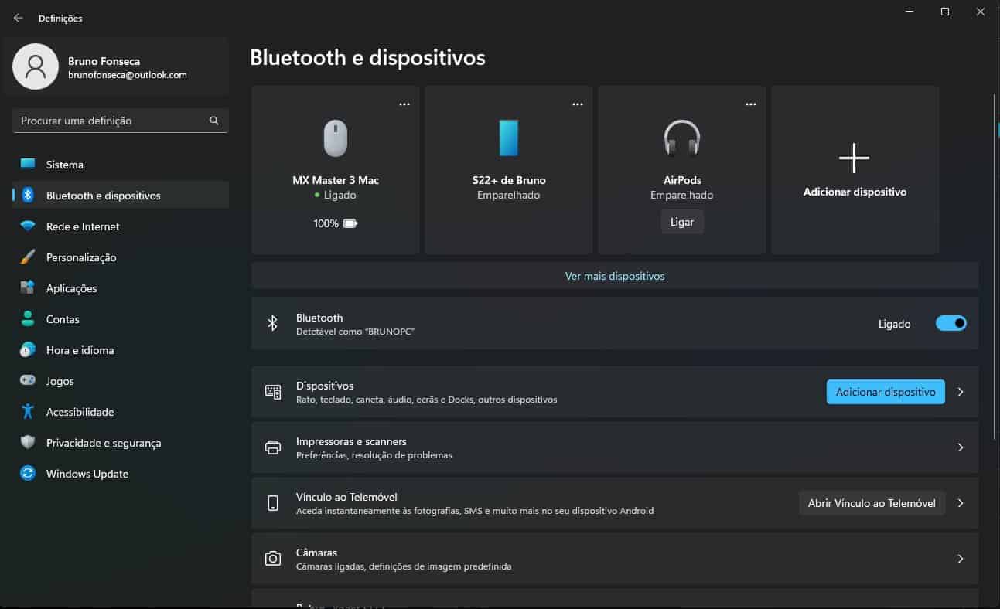Expand the Vínculo ao Telemóvel chevron
Screen dimensions: 1000x609
961,503
